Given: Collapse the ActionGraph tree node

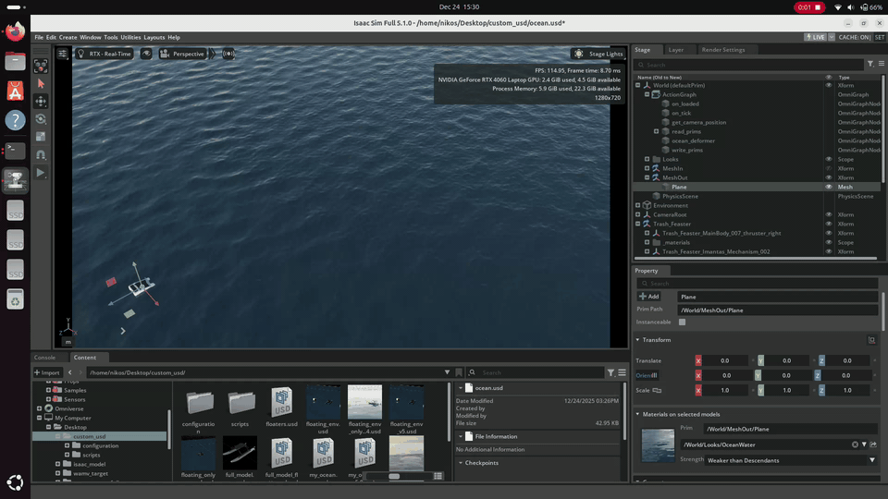Looking at the screenshot, I should (x=647, y=94).
